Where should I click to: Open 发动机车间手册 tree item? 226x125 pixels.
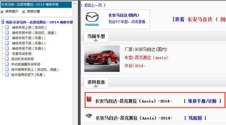coord(22,59)
